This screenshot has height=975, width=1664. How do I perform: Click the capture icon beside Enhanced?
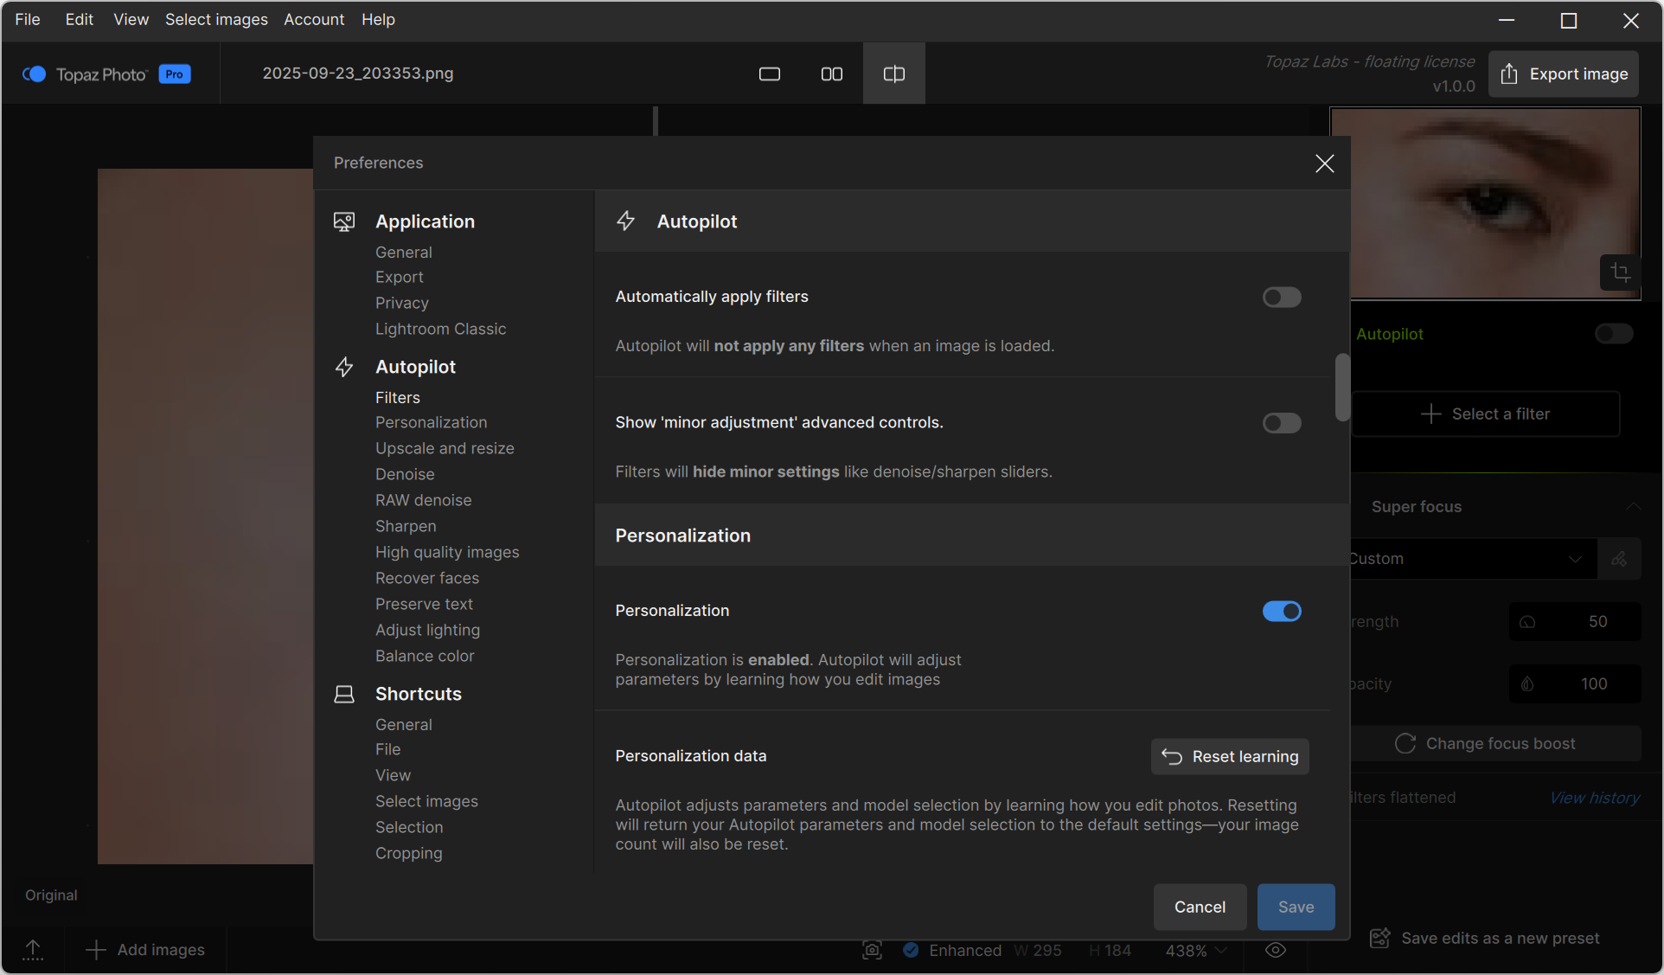872,950
